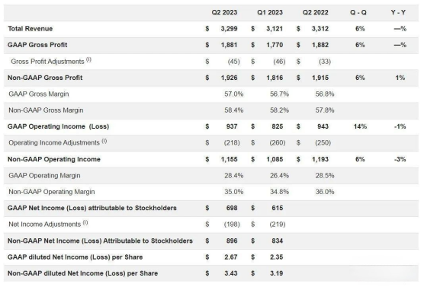
Task: Select the Total Revenue row label
Action: (31, 29)
